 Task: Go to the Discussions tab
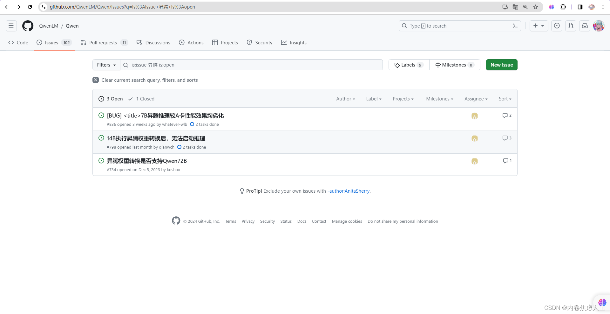click(x=153, y=42)
